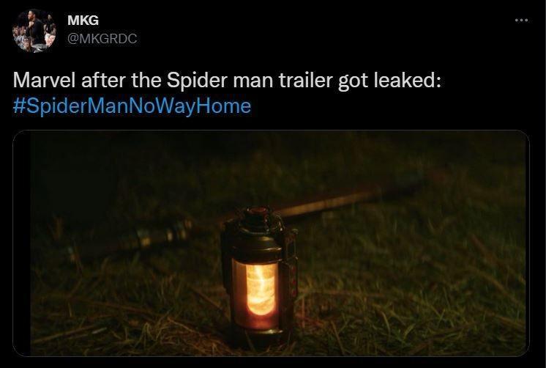546x368 pixels.
Task: Click the orange flame inside the lantern
Action: tap(261, 289)
